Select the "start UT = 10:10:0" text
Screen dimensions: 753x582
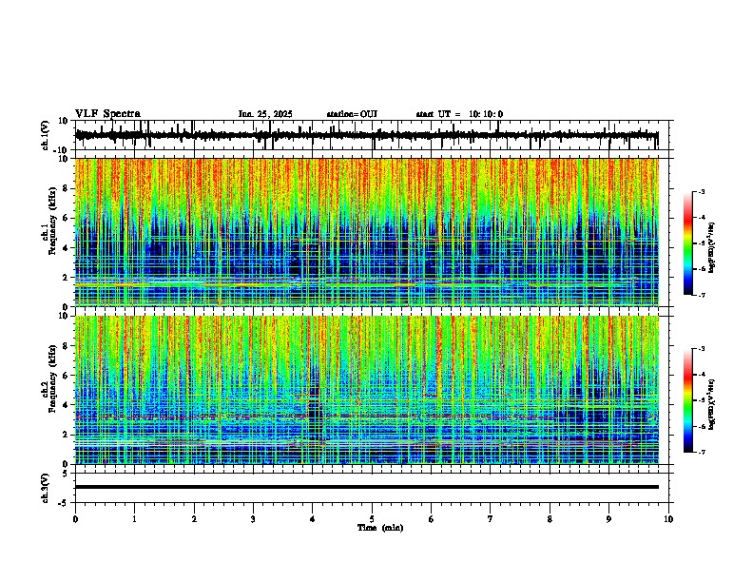pyautogui.click(x=459, y=114)
